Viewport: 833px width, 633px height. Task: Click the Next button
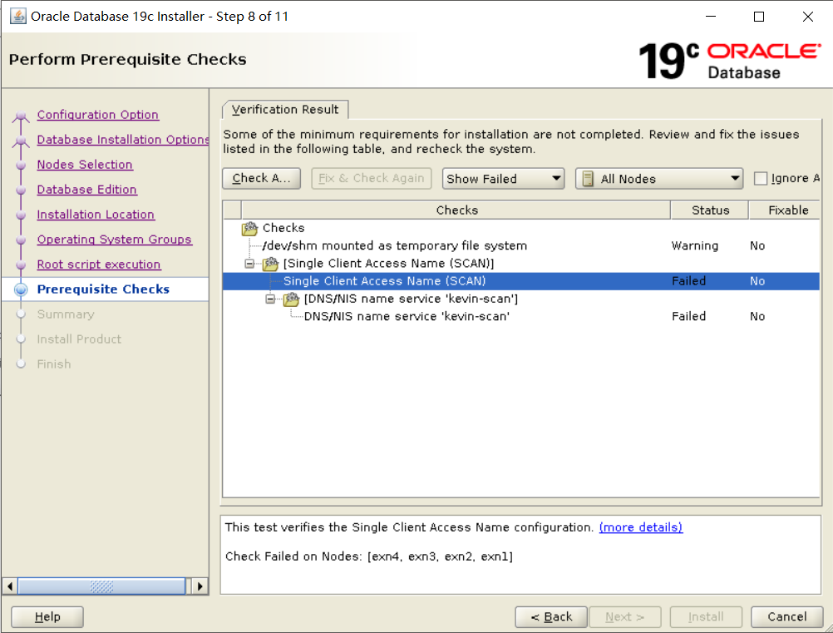tap(625, 617)
